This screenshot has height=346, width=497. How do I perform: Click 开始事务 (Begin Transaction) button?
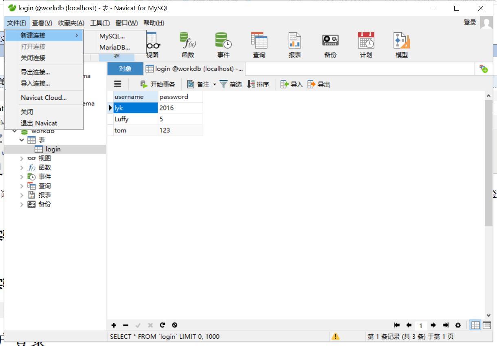[158, 84]
